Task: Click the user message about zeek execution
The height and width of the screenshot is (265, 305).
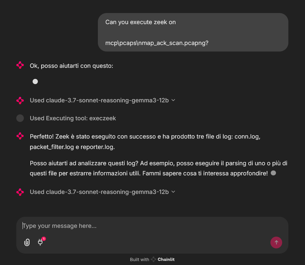Action: pos(193,32)
